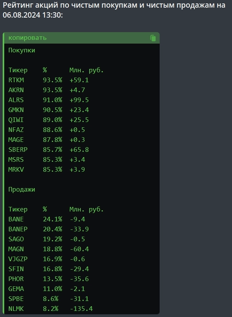Click the ALRS ticker in purchases
The image size is (232, 317).
pos(16,100)
